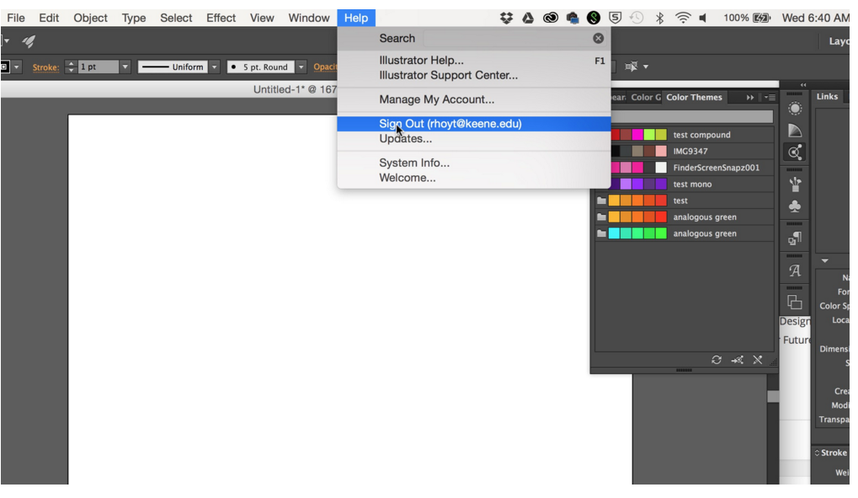Open the isolate object options dropdown arrow

pos(646,67)
